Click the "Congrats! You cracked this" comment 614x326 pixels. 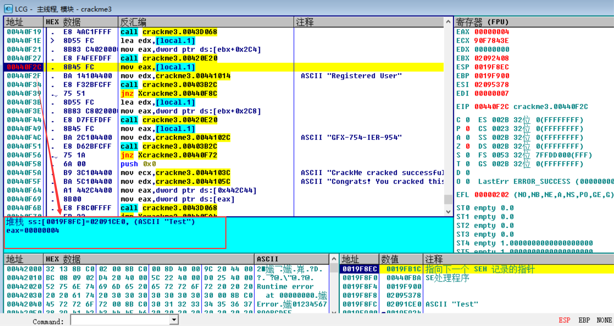coord(372,182)
